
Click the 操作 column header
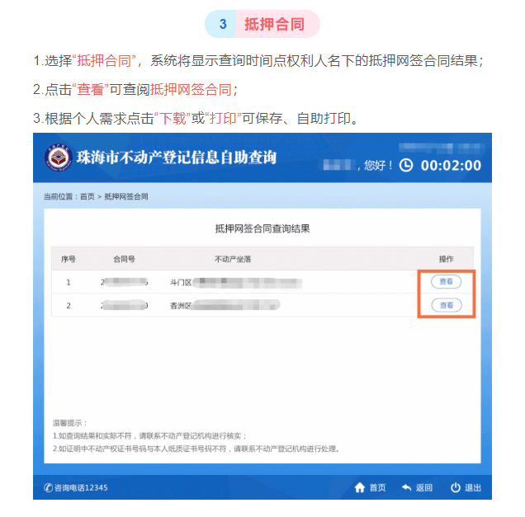click(x=446, y=259)
